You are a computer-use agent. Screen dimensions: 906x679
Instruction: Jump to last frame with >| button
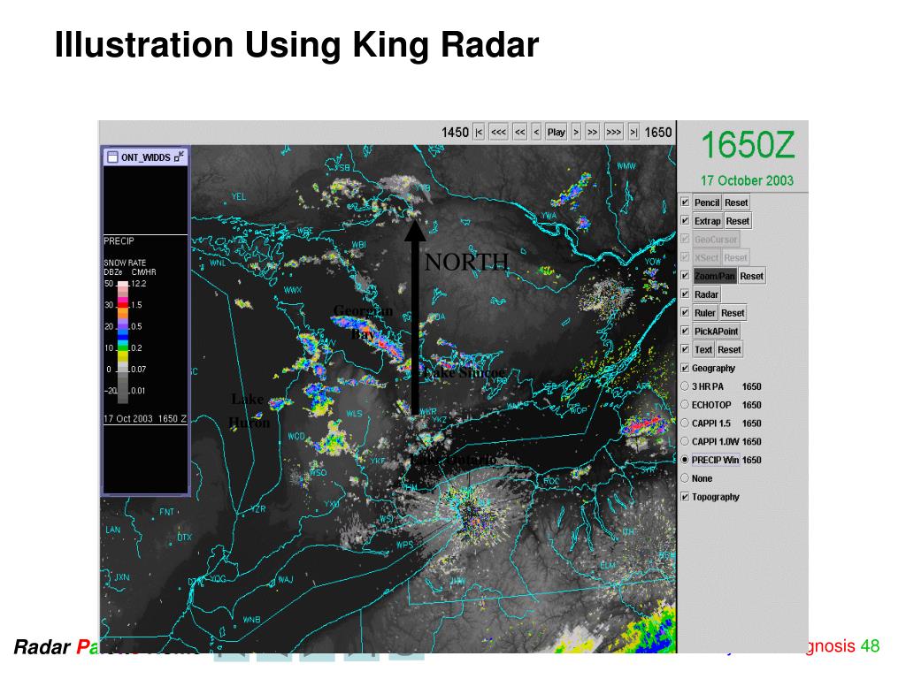click(633, 132)
